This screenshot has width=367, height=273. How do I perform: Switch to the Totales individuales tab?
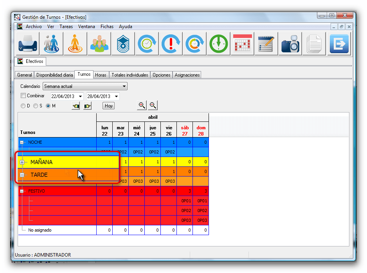(x=130, y=75)
